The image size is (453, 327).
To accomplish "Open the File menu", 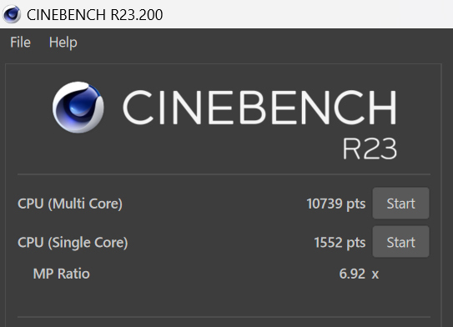I will point(20,43).
